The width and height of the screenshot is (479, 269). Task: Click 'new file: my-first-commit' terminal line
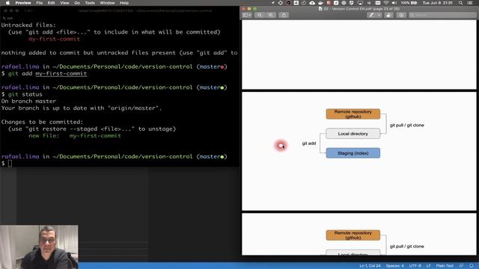75,136
